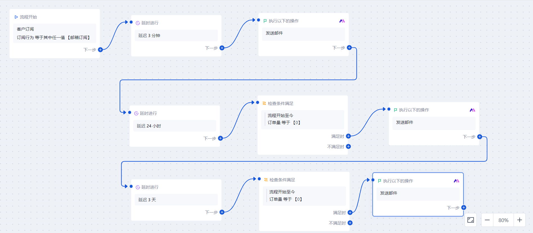The image size is (533, 233).
Task: Click the plus on 延迟 3 天 node's 下一步
Action: 222,212
